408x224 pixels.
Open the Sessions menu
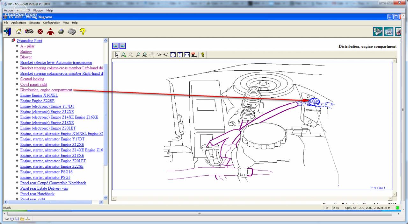point(35,23)
